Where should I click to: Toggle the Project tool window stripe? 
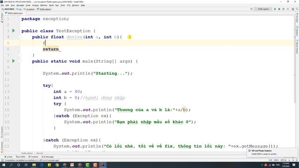click(x=2, y=18)
